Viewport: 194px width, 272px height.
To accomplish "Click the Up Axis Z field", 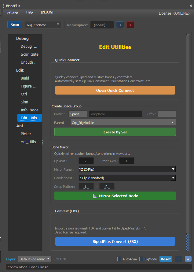I will tap(86, 161).
